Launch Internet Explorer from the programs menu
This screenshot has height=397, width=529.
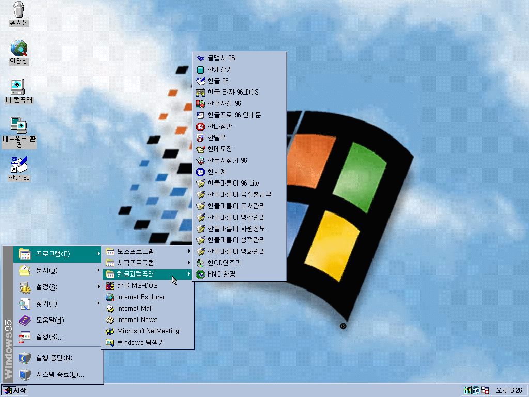(148, 297)
